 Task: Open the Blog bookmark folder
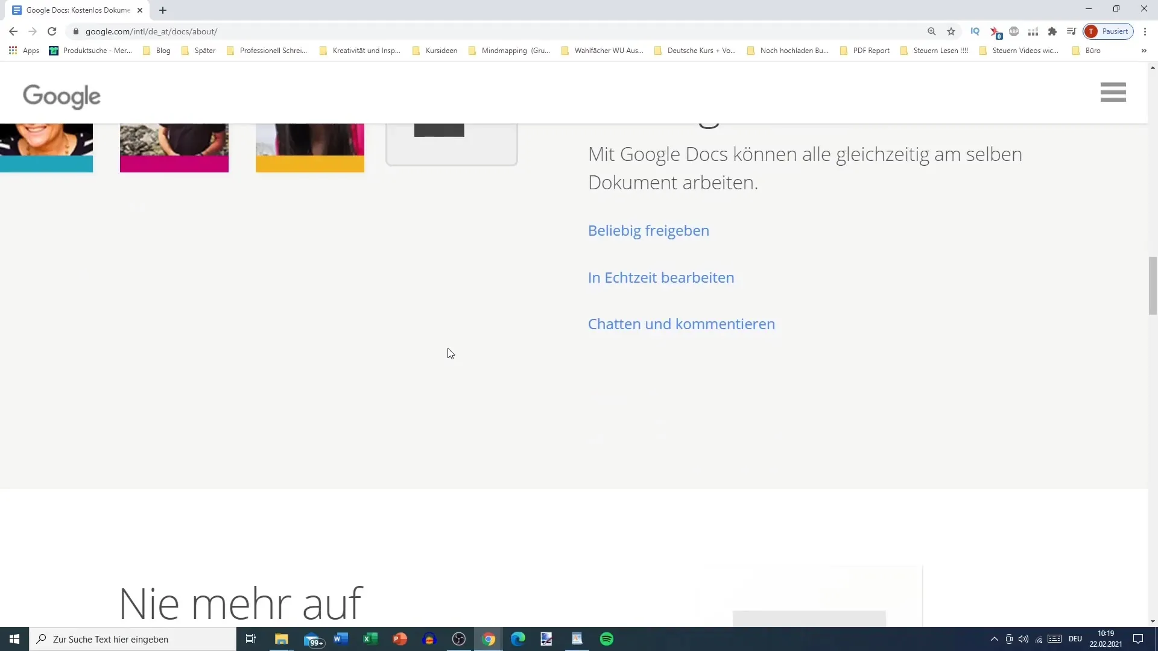click(157, 51)
